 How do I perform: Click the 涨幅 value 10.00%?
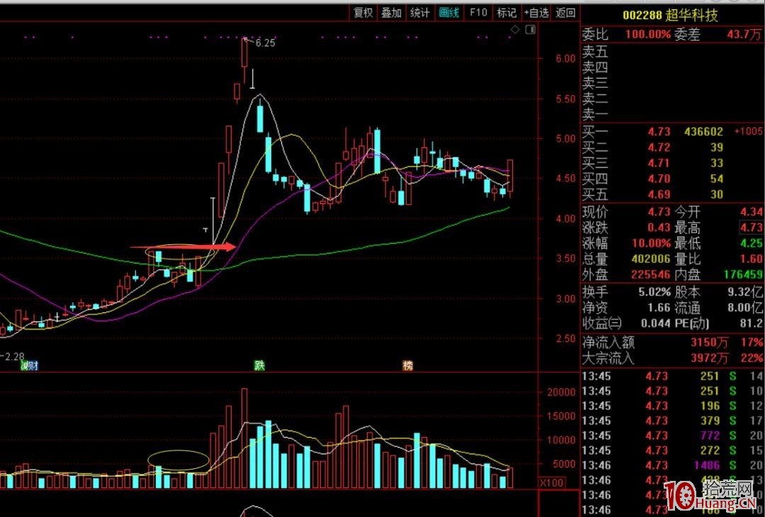coord(652,243)
